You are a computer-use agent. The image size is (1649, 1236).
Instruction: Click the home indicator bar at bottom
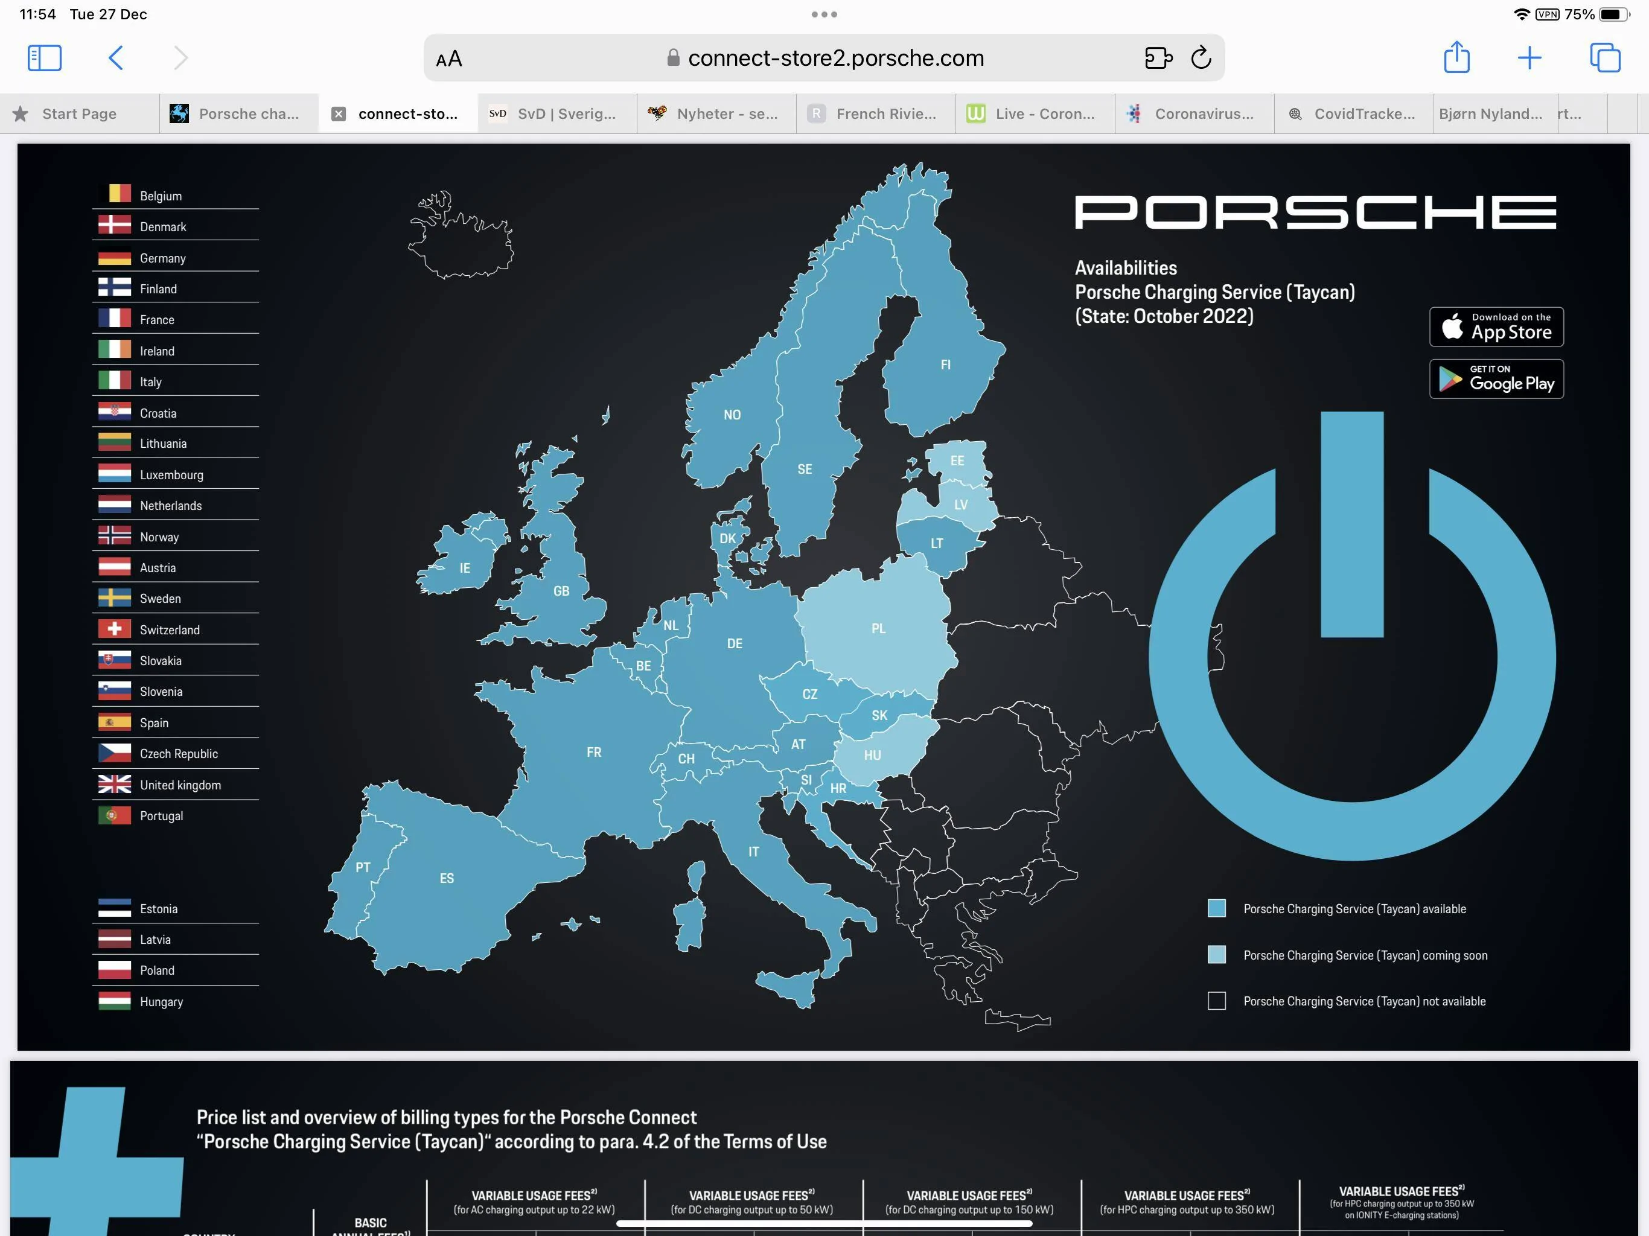click(824, 1223)
